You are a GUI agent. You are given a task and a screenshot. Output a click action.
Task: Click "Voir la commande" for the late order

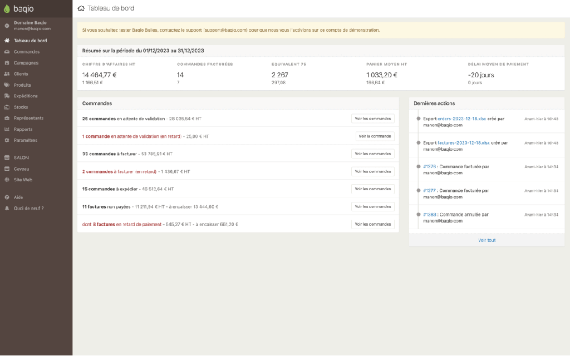point(375,136)
